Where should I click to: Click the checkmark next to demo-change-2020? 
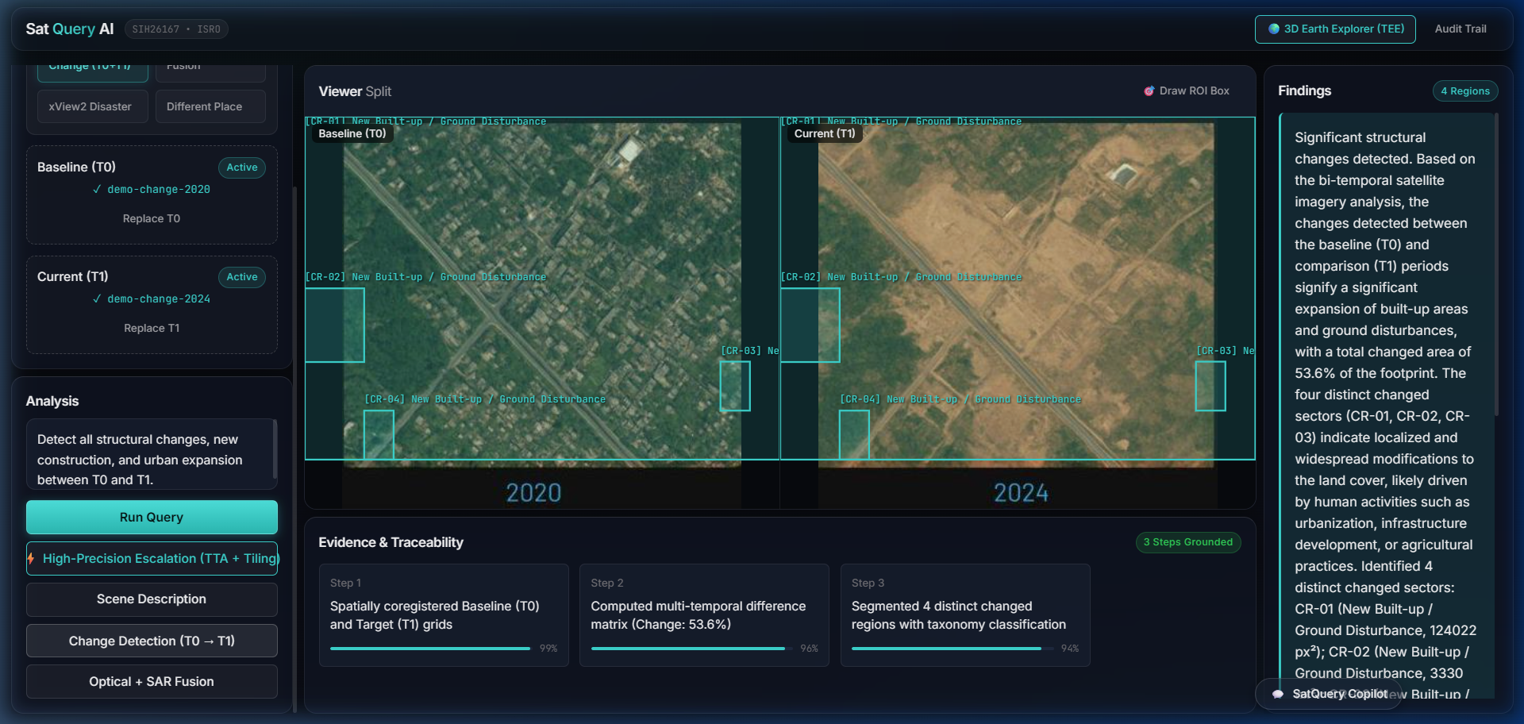pyautogui.click(x=97, y=190)
